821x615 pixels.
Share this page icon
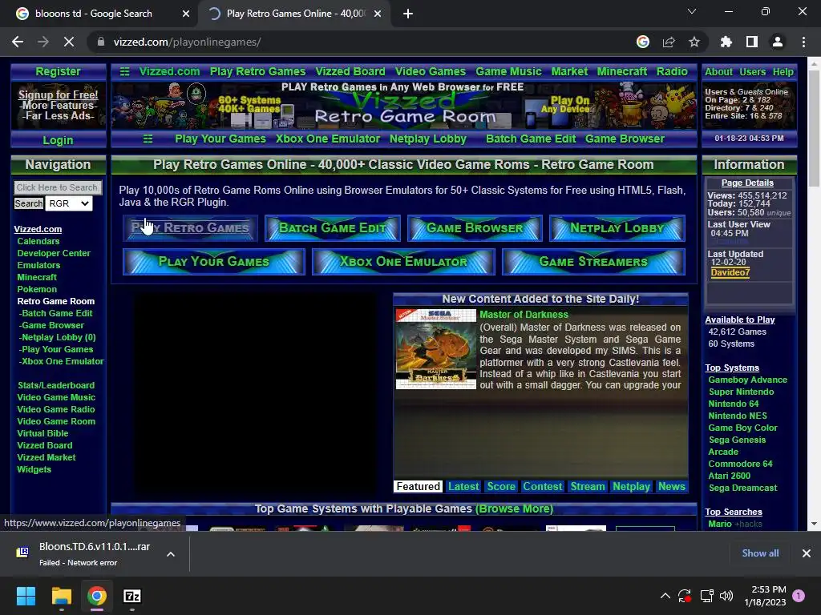(669, 42)
